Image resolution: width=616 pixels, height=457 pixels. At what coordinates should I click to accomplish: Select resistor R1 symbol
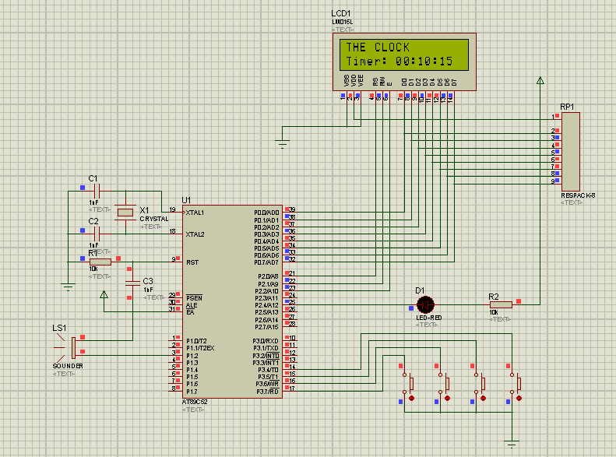coord(100,262)
